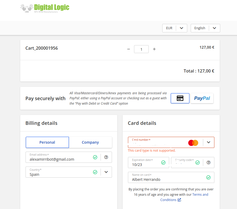237x209 pixels.
Task: Click the security code checkmark icon
Action: (198, 163)
